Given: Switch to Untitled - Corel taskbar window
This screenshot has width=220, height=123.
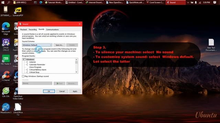Looking at the screenshot, I should [74, 2].
